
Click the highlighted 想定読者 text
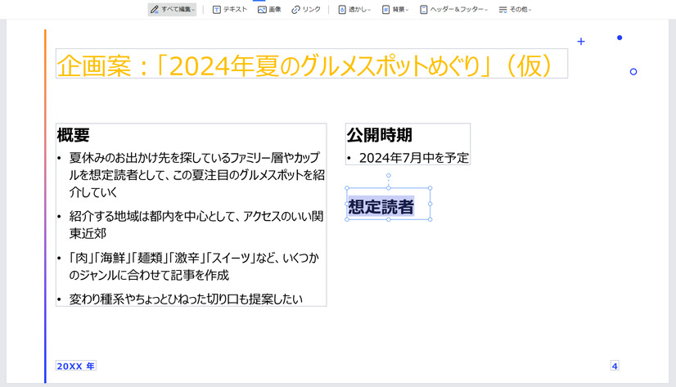[381, 206]
